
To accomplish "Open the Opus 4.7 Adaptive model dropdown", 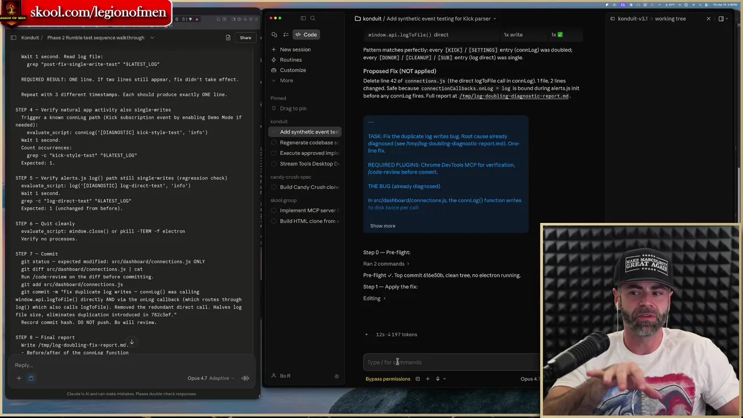I will pos(211,379).
